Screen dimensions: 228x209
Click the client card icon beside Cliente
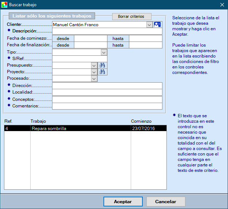pyautogui.click(x=157, y=25)
